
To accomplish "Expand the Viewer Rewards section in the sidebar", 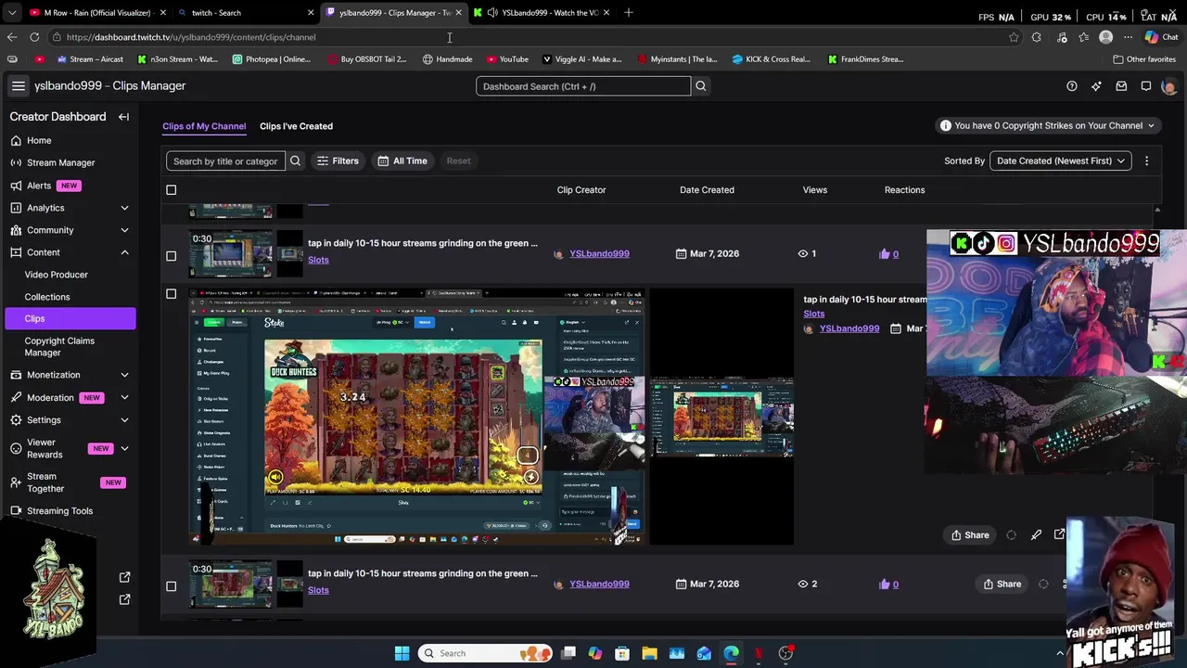I will [x=124, y=449].
